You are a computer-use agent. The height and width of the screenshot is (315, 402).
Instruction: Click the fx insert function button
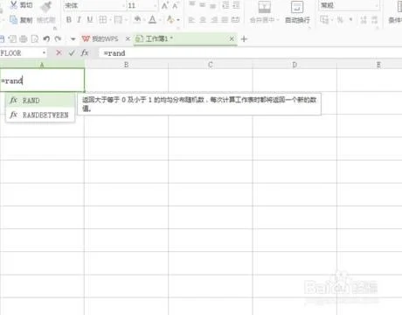click(85, 52)
